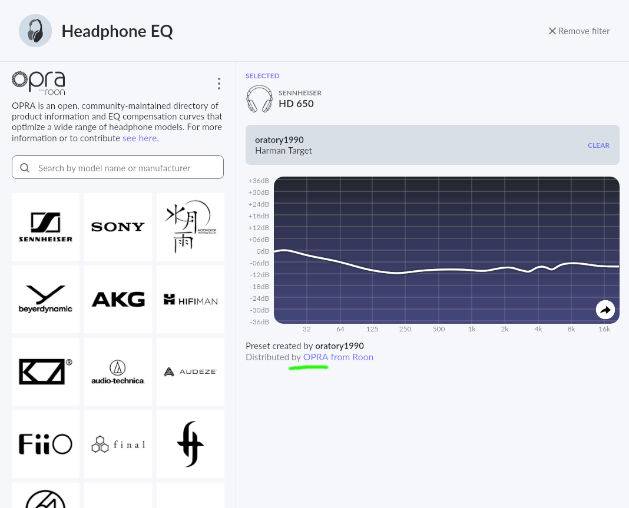The height and width of the screenshot is (508, 629).
Task: Open the OPRA from Roon link
Action: coord(338,357)
